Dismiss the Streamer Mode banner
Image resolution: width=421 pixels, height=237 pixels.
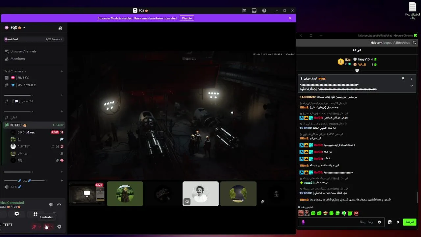point(290,18)
